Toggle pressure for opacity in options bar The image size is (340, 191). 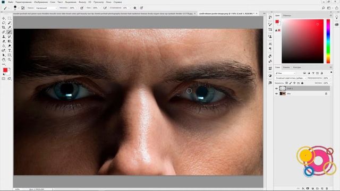click(x=82, y=8)
